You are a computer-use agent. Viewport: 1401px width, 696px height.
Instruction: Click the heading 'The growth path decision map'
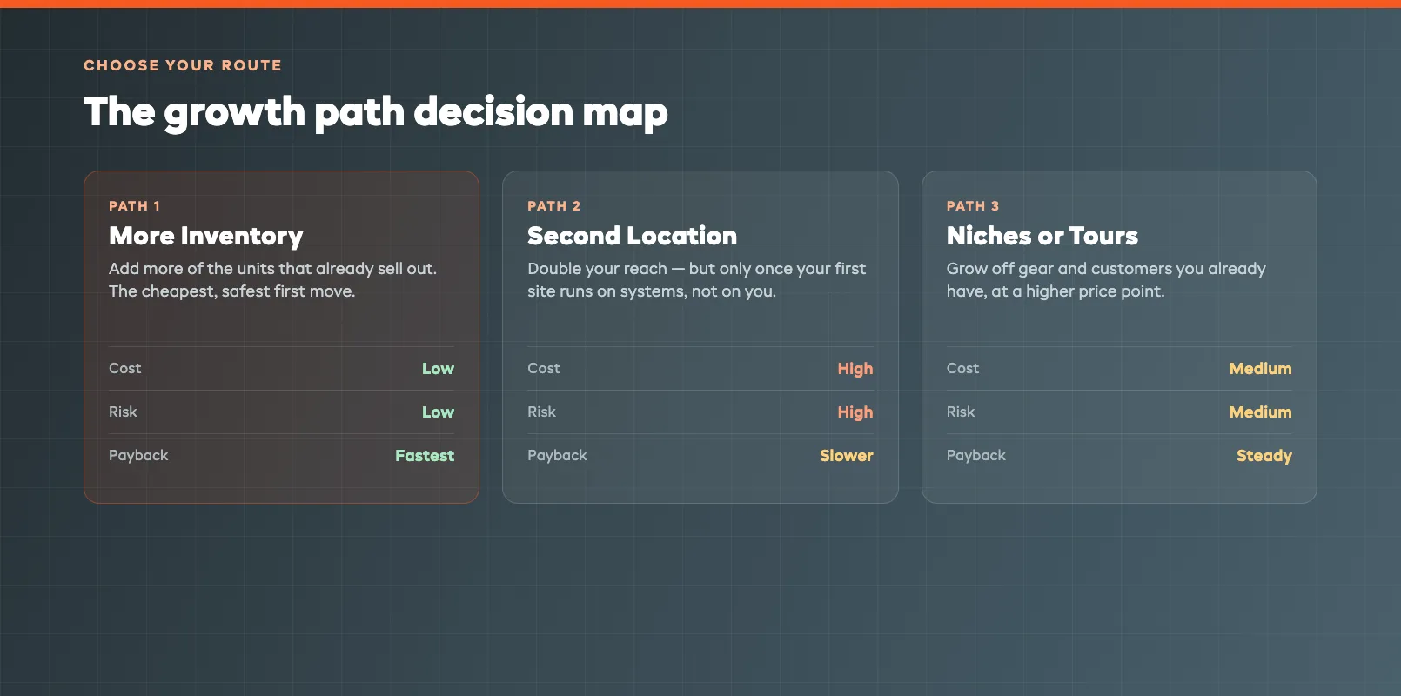[376, 113]
